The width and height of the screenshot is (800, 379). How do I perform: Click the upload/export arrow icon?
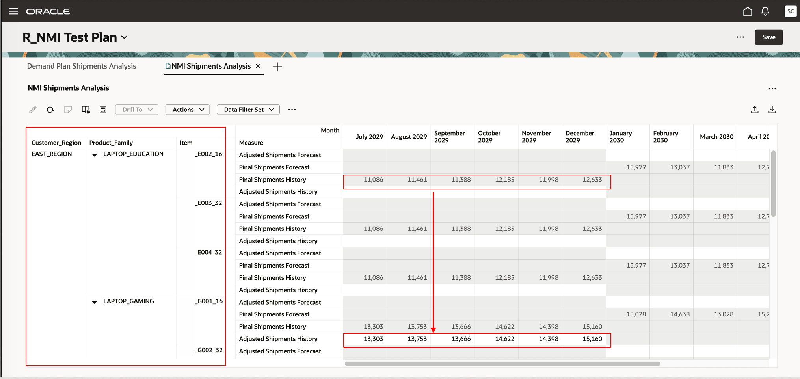[x=755, y=110]
